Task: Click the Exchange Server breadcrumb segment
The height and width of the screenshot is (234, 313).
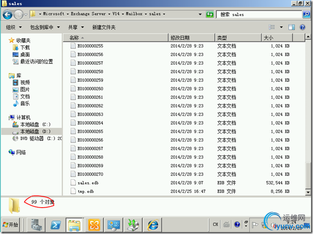Action: click(x=88, y=14)
